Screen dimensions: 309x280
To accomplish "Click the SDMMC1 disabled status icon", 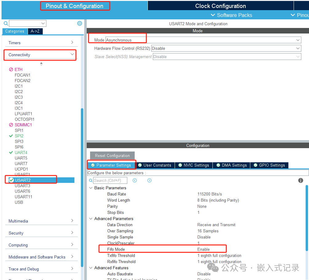I will coord(11,125).
